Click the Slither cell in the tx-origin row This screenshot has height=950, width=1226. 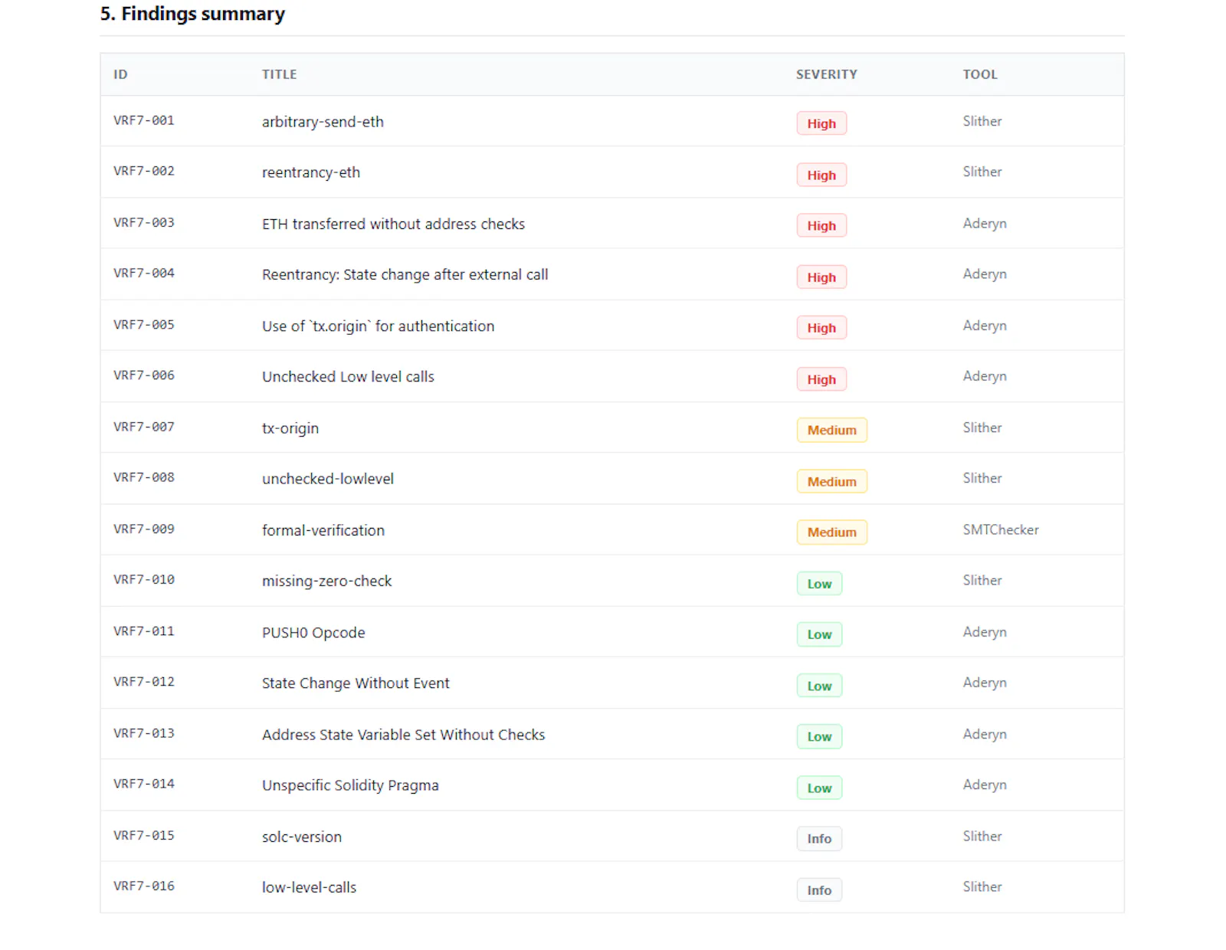[x=982, y=427]
